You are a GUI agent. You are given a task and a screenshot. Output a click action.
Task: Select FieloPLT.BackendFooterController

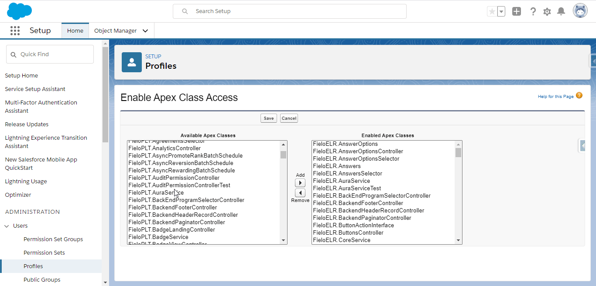[172, 208]
